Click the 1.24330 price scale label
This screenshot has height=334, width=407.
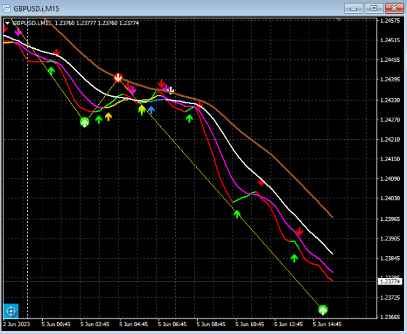coord(390,100)
